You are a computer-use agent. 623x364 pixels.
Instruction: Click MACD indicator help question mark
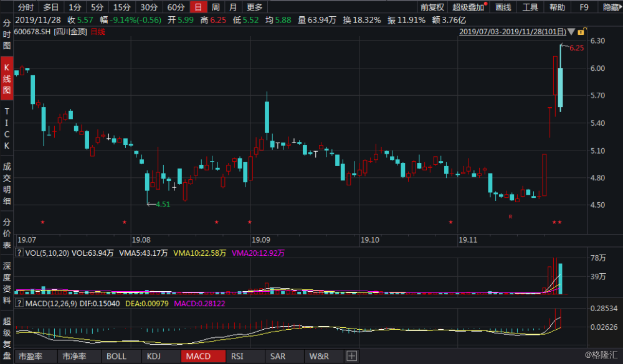pyautogui.click(x=19, y=303)
